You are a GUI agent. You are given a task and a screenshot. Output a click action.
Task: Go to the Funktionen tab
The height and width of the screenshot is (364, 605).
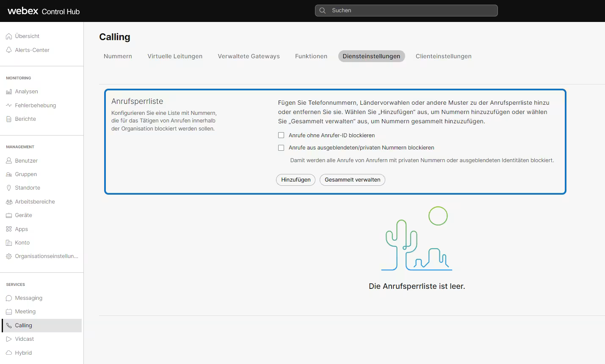[311, 56]
